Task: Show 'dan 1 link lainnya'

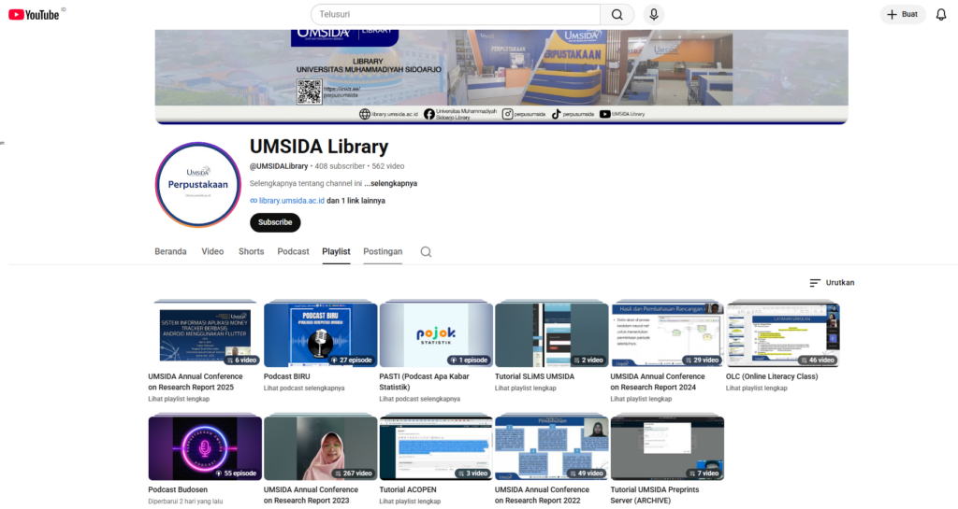Action: click(356, 201)
